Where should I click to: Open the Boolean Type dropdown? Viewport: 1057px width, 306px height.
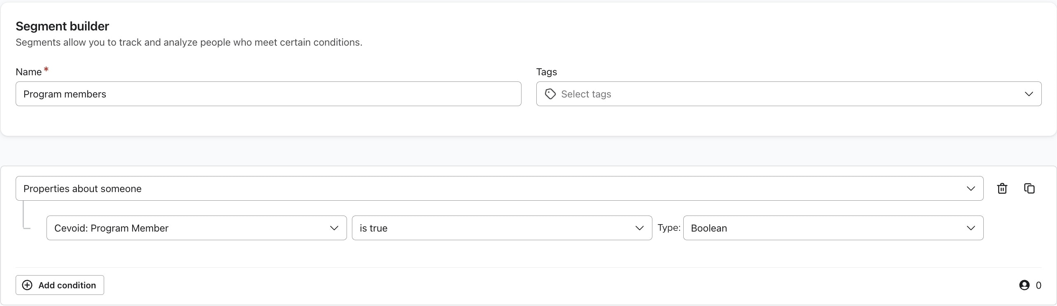pos(823,228)
